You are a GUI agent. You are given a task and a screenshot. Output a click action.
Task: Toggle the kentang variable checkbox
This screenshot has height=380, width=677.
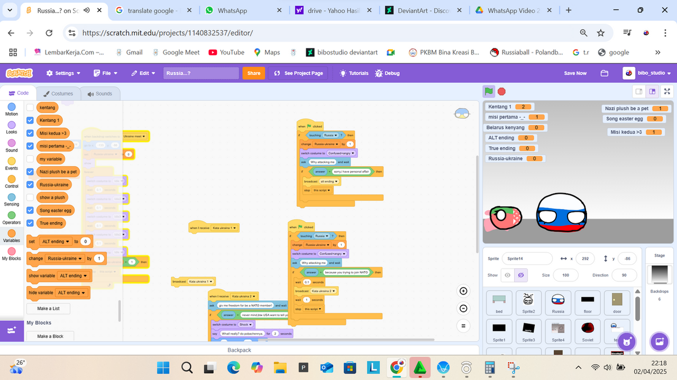[x=30, y=107]
